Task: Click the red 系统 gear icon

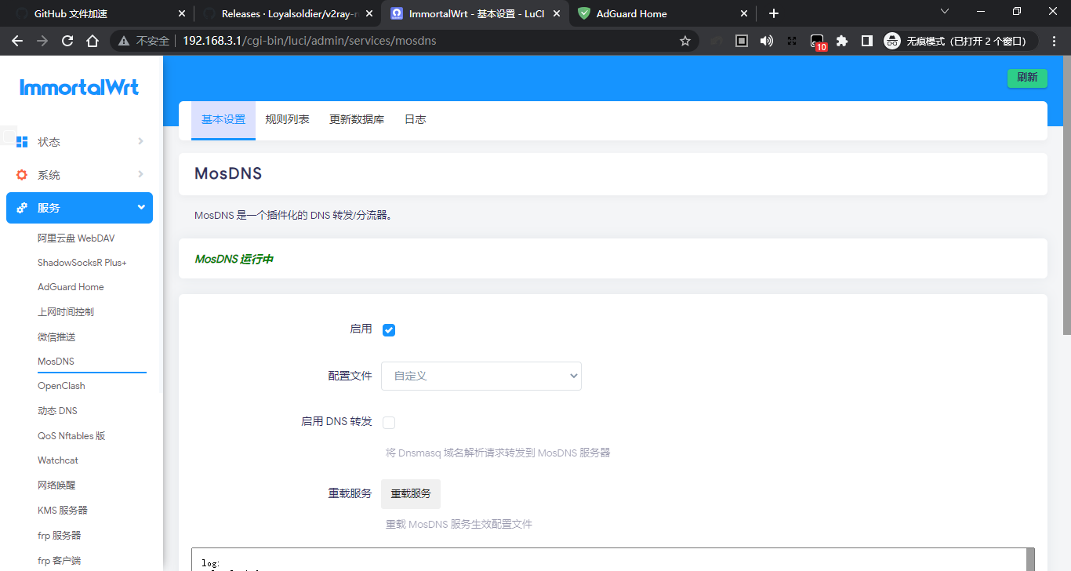Action: pos(22,174)
